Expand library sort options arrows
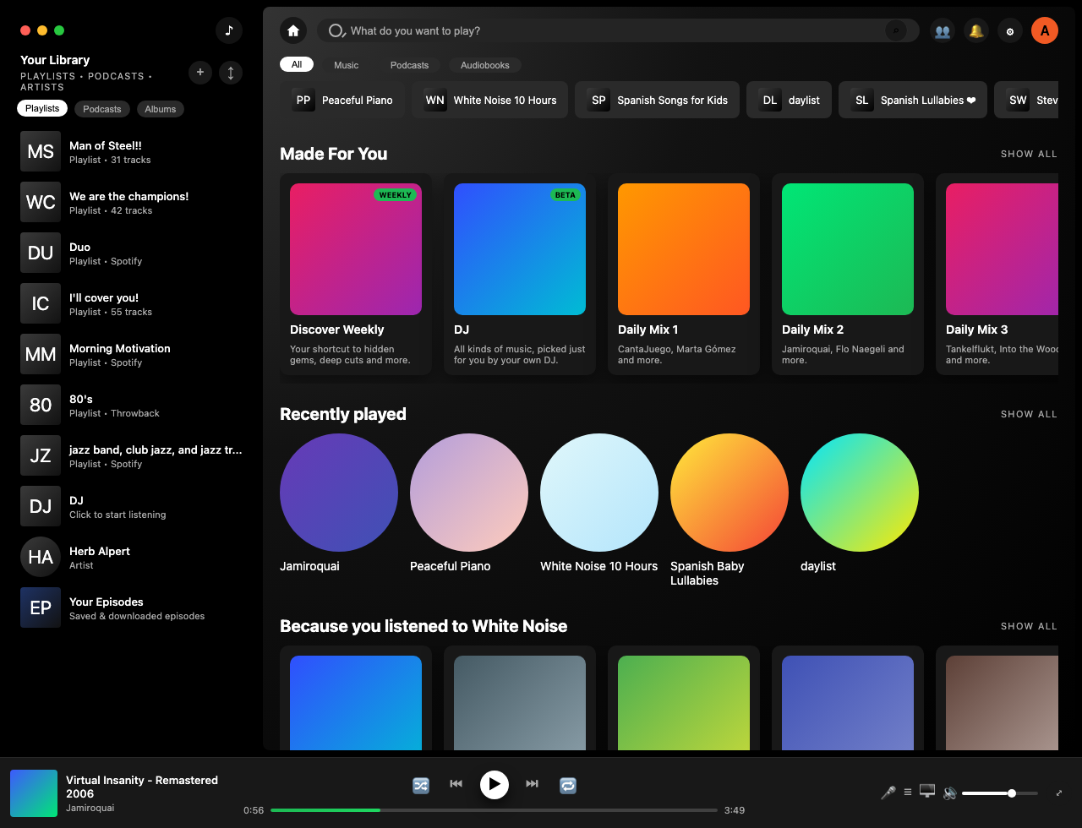 coord(231,73)
